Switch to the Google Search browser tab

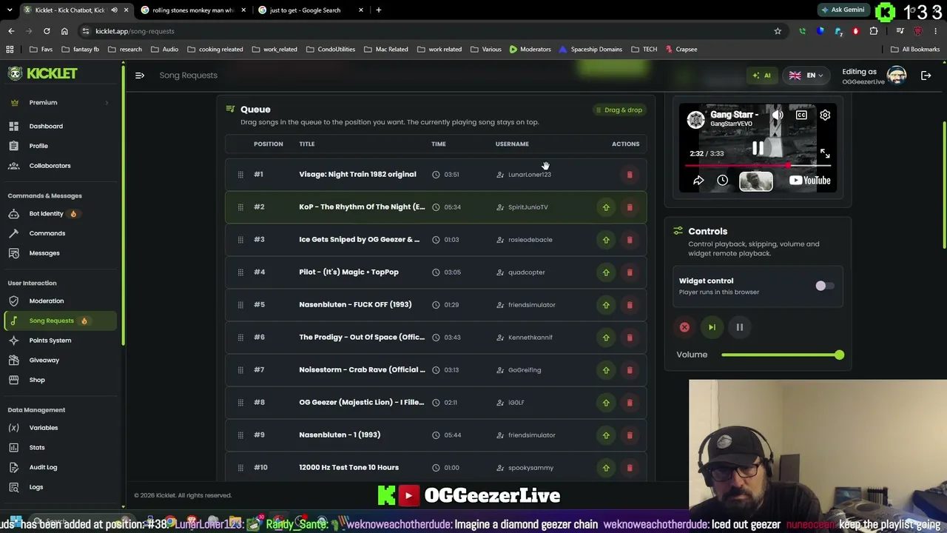coord(309,10)
